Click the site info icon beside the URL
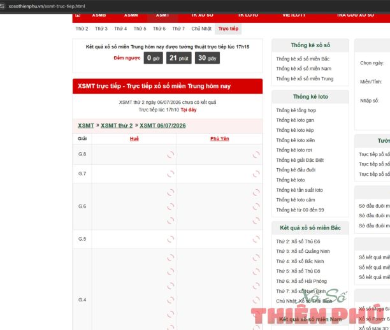 [x=2, y=6]
